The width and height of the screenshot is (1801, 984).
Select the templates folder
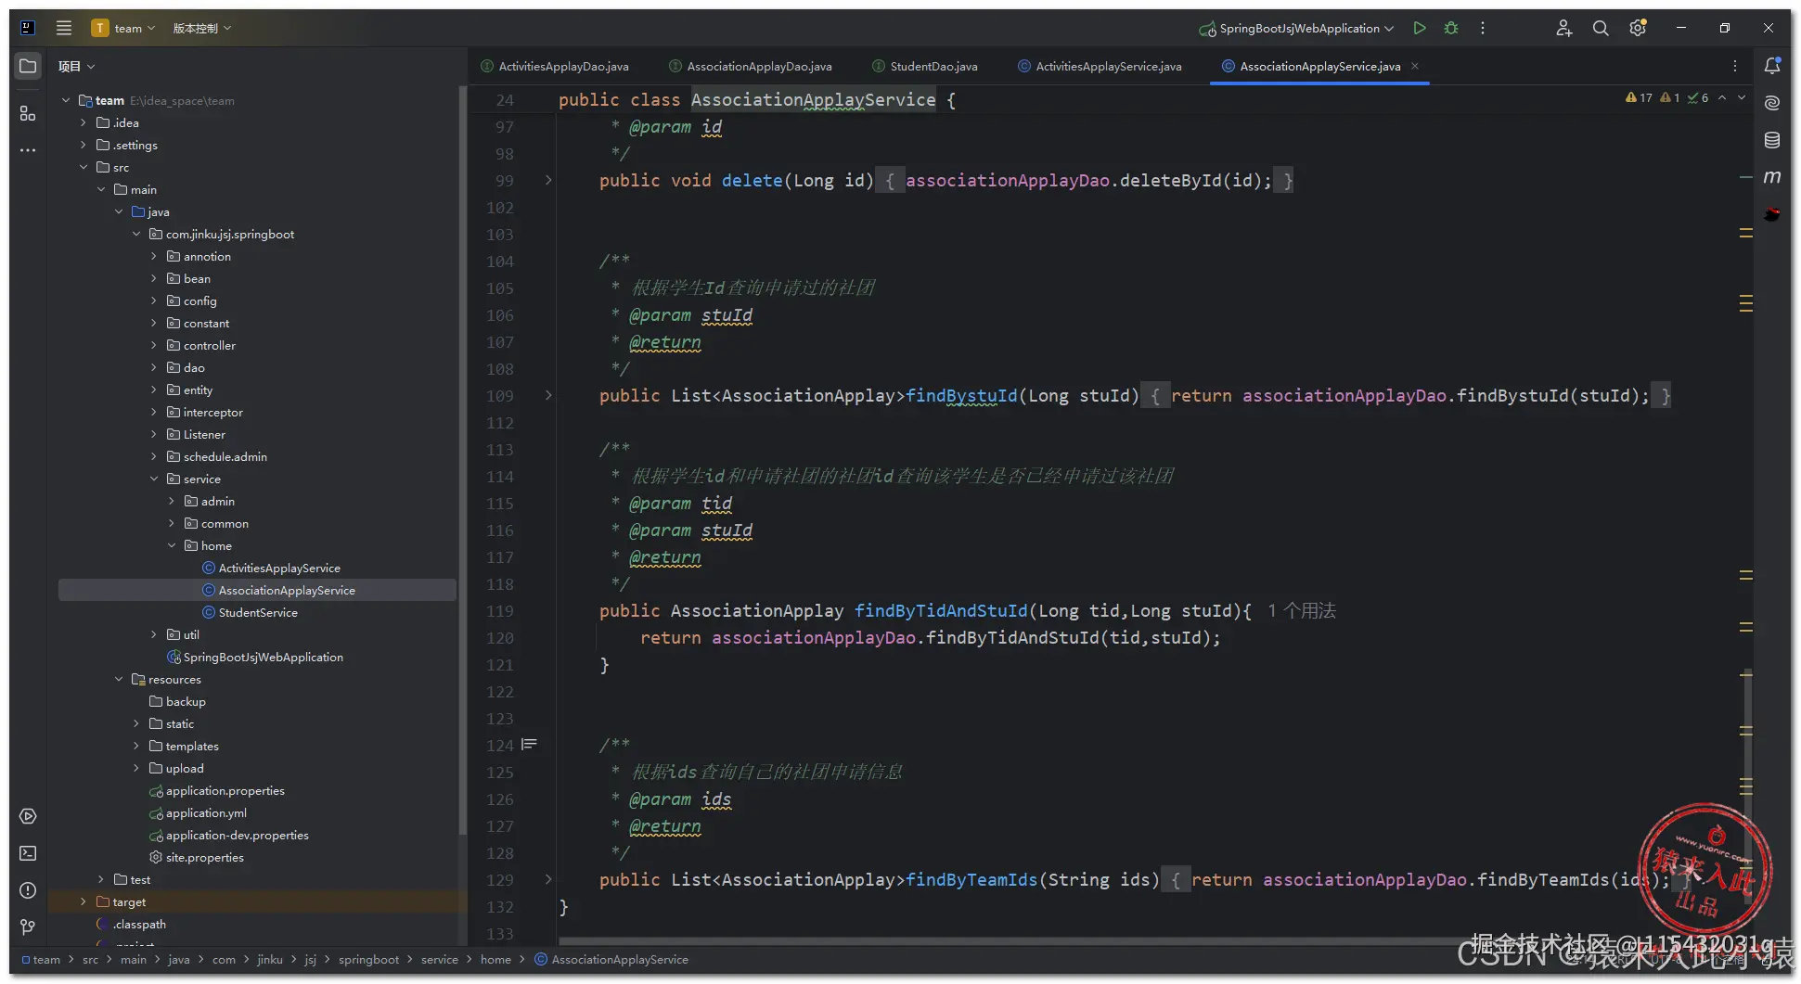(192, 746)
